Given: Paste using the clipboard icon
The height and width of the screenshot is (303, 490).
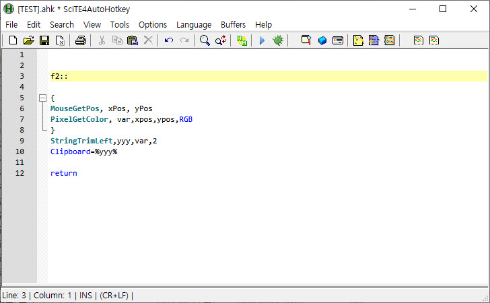Looking at the screenshot, I should click(x=133, y=40).
